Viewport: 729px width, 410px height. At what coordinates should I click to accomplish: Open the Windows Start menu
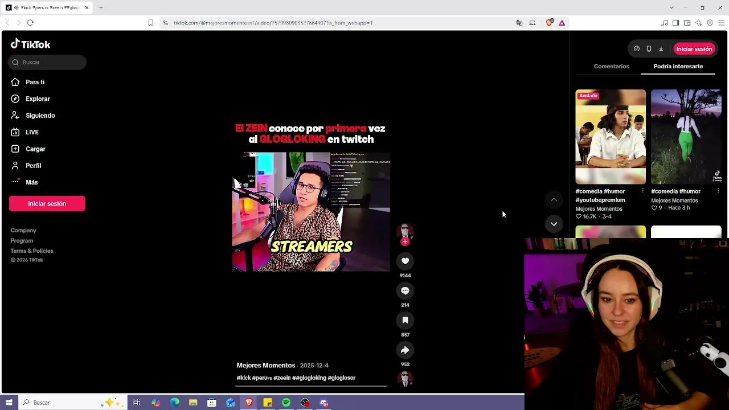click(9, 403)
